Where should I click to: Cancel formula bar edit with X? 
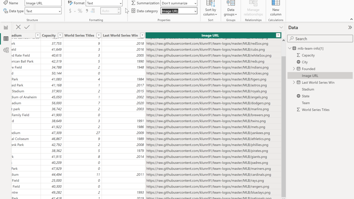click(x=18, y=27)
